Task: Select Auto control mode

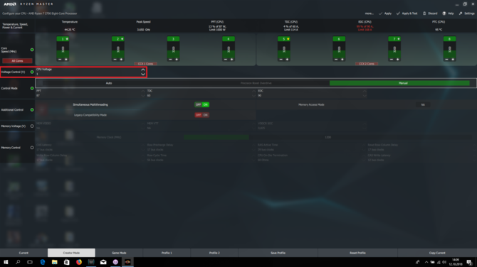Action: 109,83
